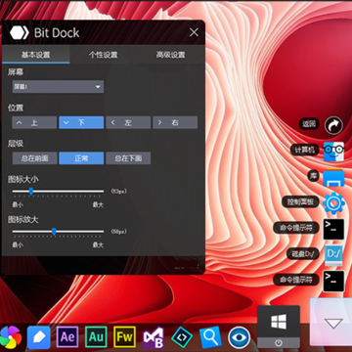
Task: Choose the 正常 layer level
Action: point(81,158)
